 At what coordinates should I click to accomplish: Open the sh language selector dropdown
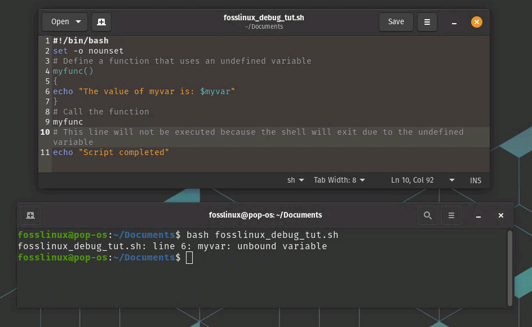click(x=296, y=180)
